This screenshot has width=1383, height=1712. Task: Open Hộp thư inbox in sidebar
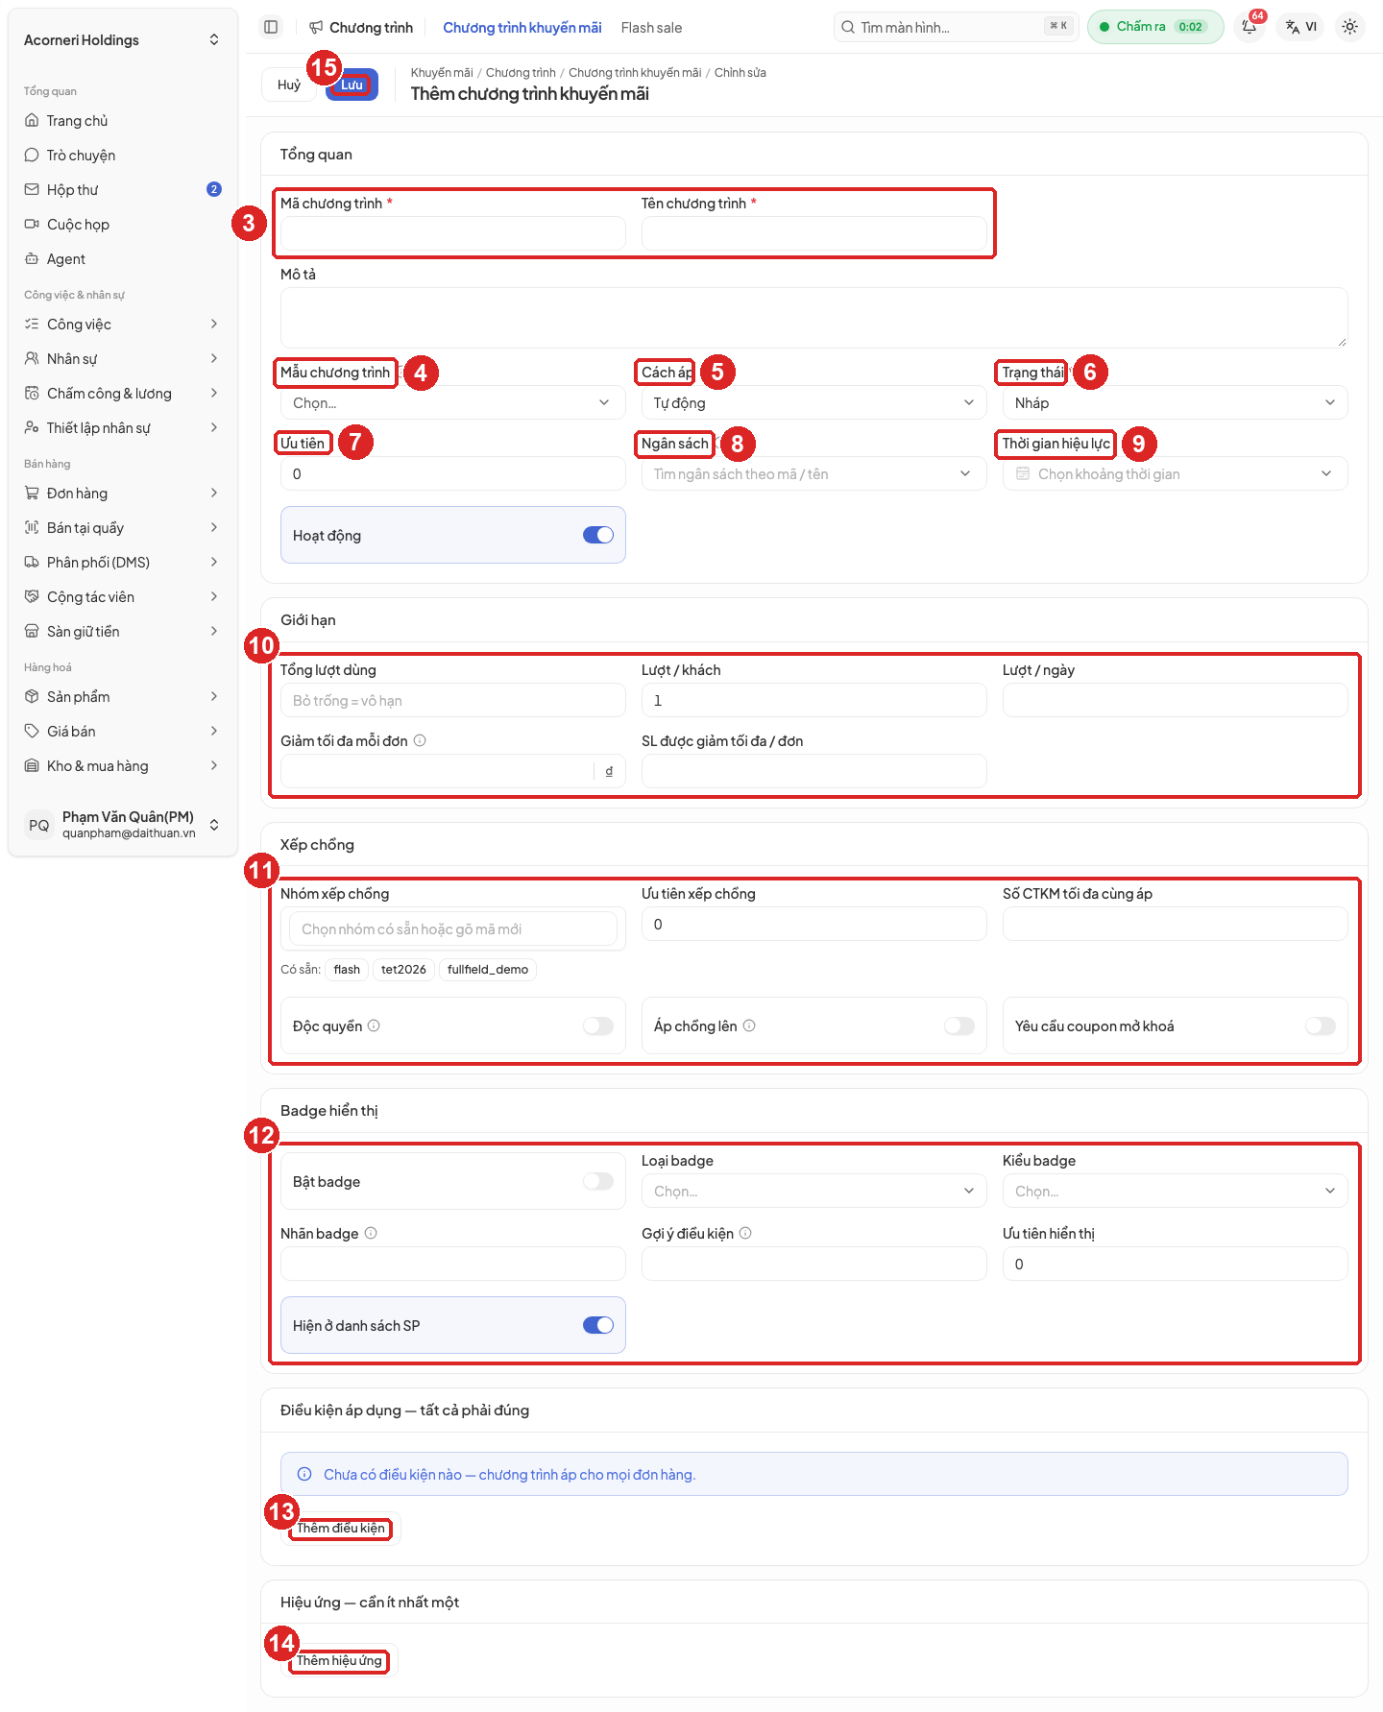(123, 190)
